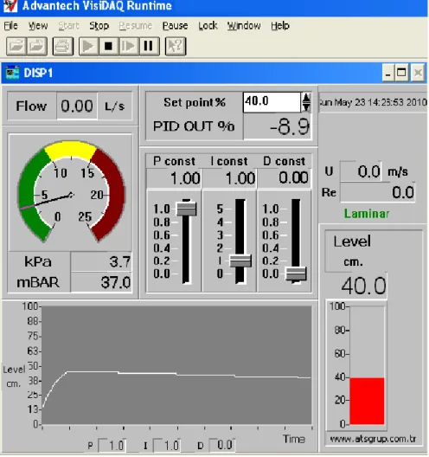Open the Window menu
Screen dimensions: 429x457
click(x=244, y=26)
